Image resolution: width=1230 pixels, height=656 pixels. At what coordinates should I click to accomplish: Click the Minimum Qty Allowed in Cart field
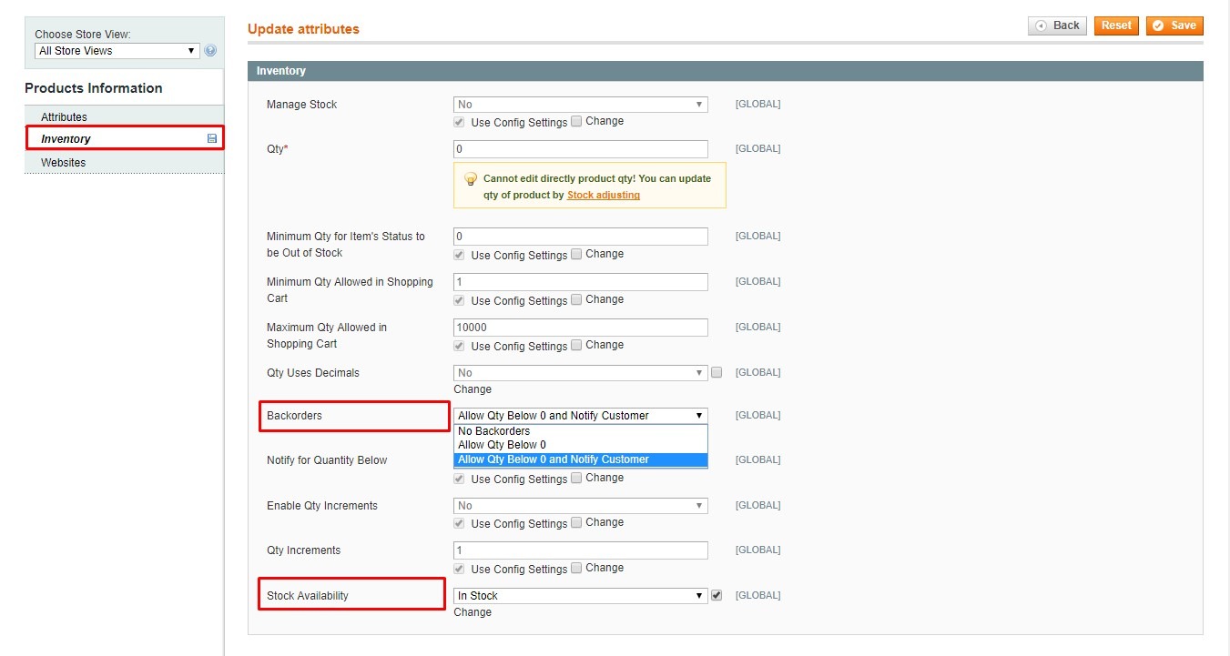581,282
